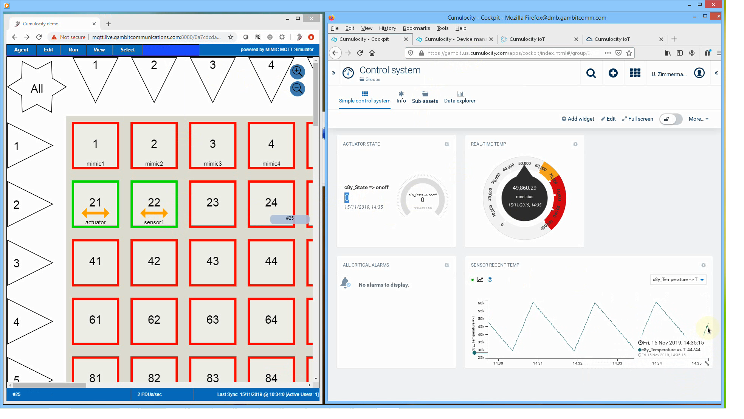Select the All star shape
Image resolution: width=744 pixels, height=419 pixels.
pos(37,87)
